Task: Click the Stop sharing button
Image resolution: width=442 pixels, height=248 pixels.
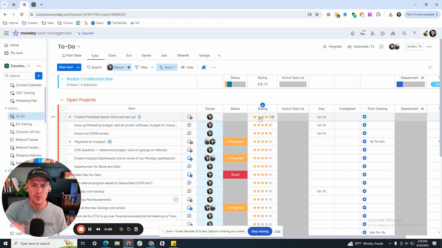Action: click(x=260, y=231)
